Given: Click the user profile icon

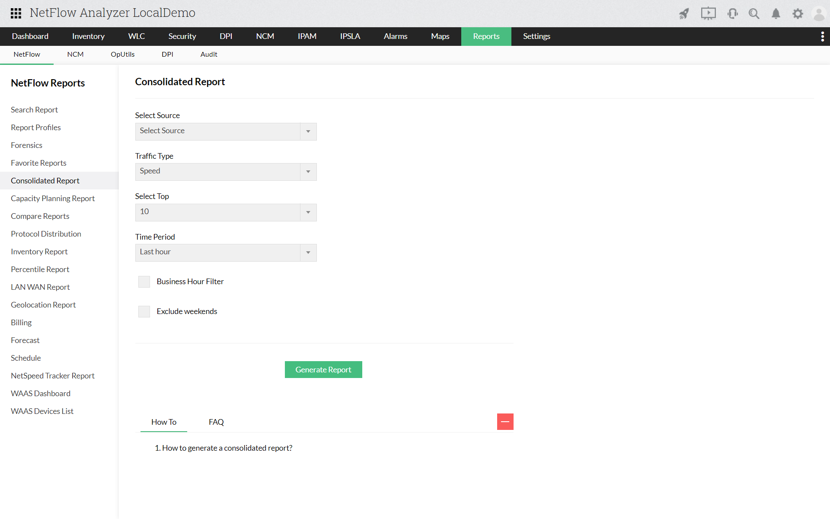Looking at the screenshot, I should [819, 13].
